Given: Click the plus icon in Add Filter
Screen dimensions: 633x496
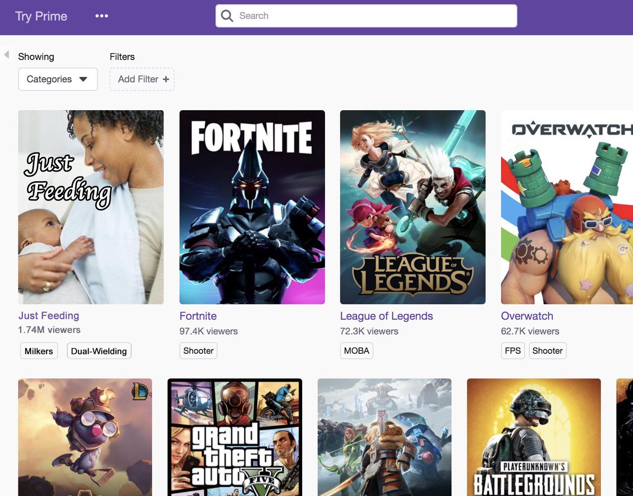Looking at the screenshot, I should pos(166,79).
